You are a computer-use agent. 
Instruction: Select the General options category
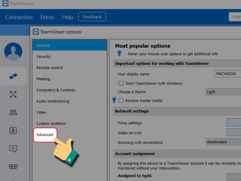click(70, 45)
